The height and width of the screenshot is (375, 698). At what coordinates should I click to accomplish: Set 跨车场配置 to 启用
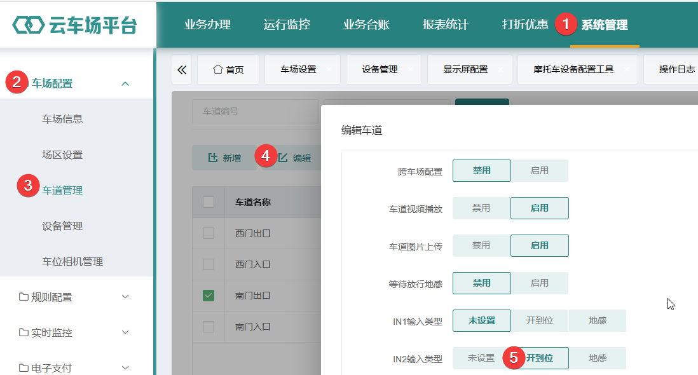540,170
